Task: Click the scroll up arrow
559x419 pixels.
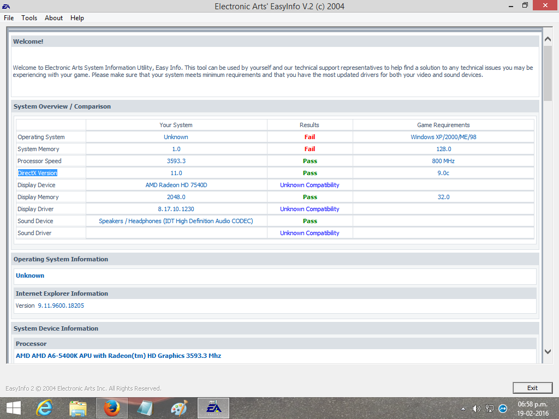Action: pos(548,39)
